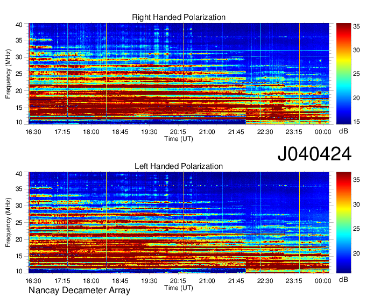The width and height of the screenshot is (366, 297).
Task: Click the 35 MHz tick of Right Handed plot
Action: click(19, 40)
